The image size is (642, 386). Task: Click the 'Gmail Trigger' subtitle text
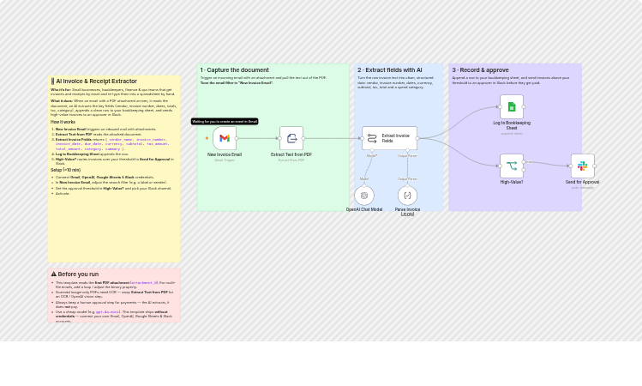pyautogui.click(x=225, y=160)
